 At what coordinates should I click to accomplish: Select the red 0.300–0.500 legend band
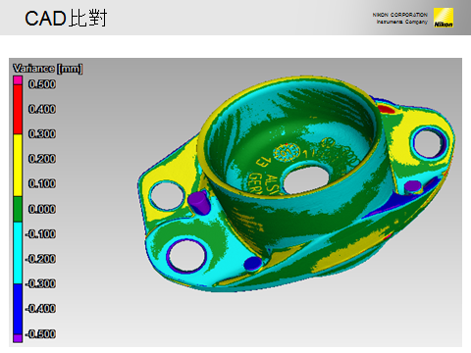pos(18,109)
